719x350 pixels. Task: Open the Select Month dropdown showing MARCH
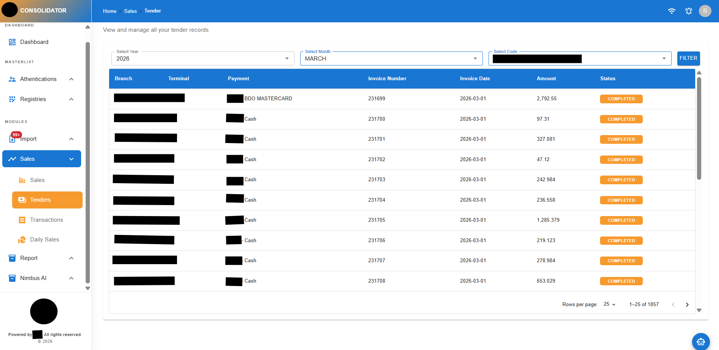coord(475,58)
